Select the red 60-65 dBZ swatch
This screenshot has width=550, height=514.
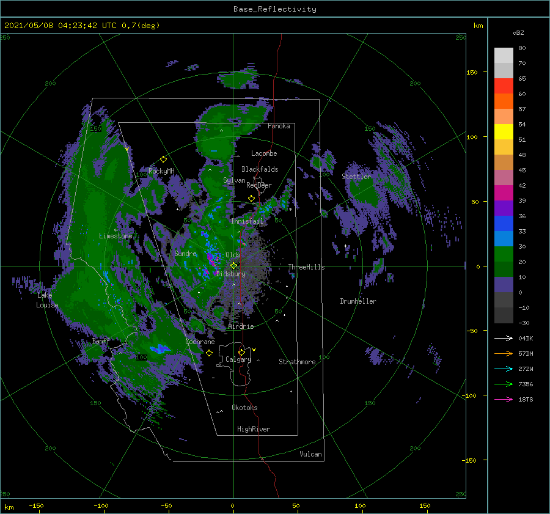504,86
